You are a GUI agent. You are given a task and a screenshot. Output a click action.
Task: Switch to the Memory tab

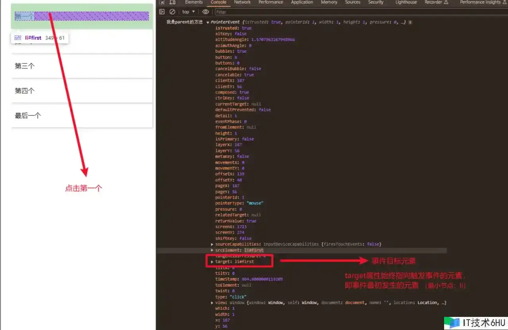(x=329, y=2)
